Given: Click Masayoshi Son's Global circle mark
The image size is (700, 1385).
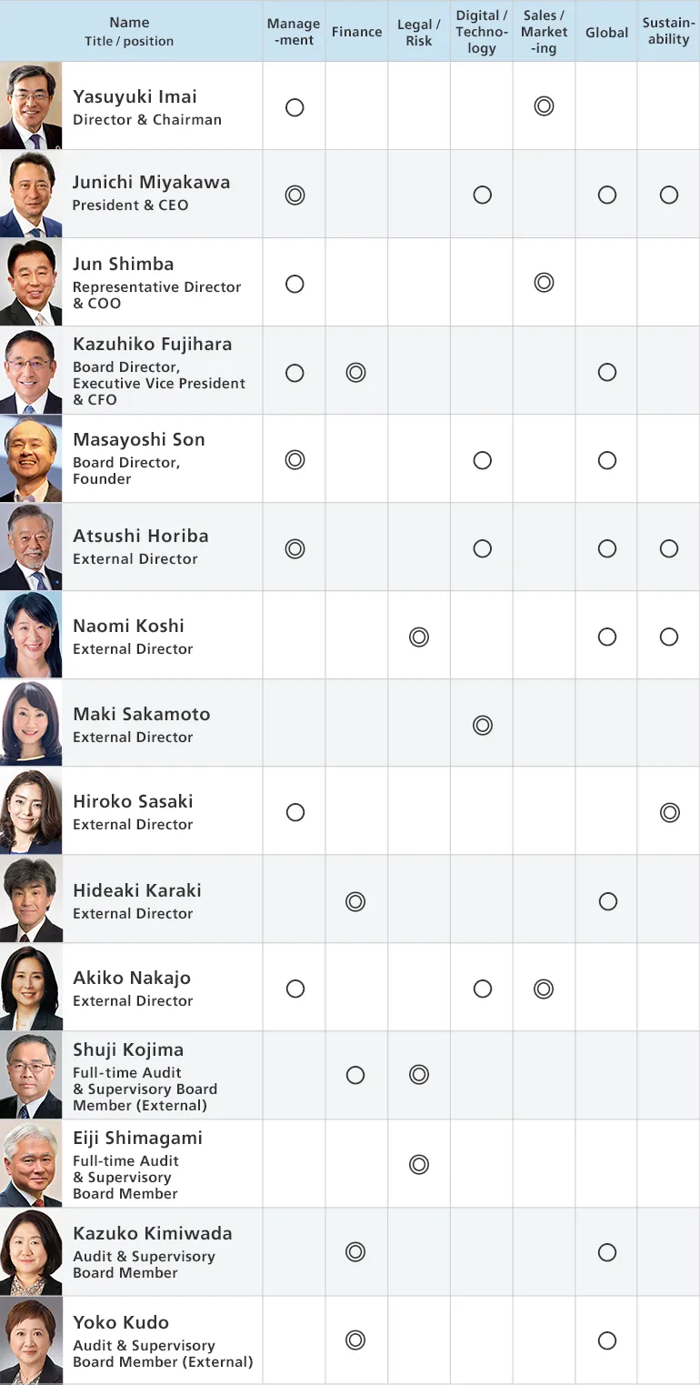Looking at the screenshot, I should point(607,460).
